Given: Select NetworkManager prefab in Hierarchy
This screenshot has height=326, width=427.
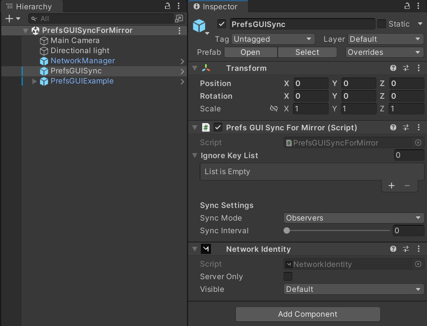Looking at the screenshot, I should coord(83,61).
